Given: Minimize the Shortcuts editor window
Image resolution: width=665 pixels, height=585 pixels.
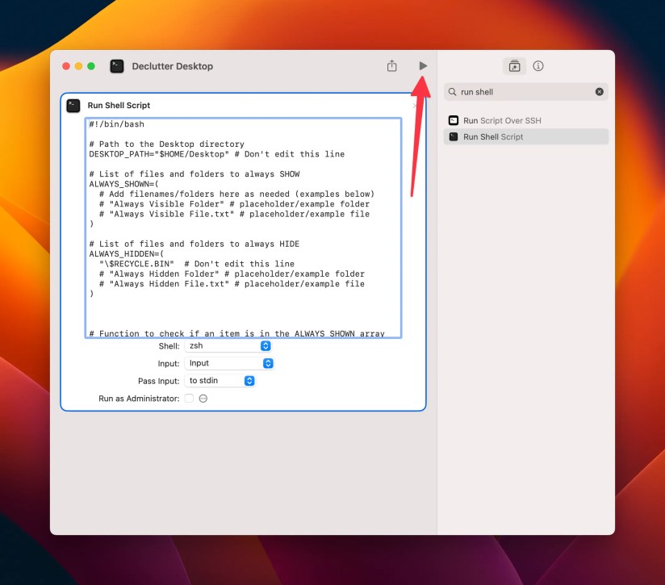Looking at the screenshot, I should [78, 66].
